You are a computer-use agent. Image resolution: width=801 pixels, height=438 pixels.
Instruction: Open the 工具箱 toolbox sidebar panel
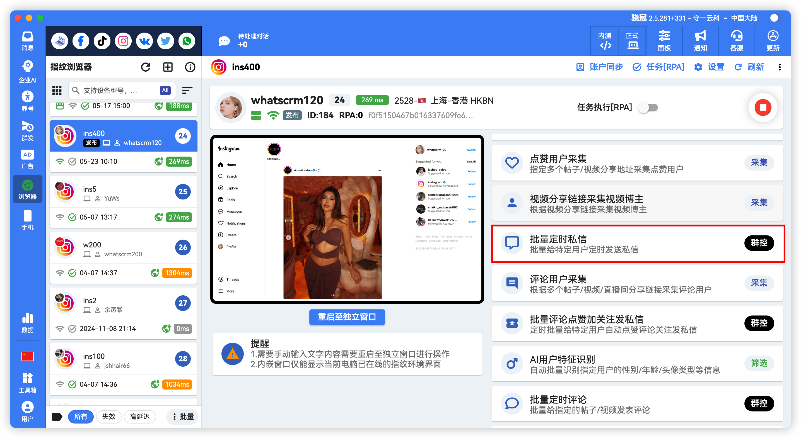tap(27, 381)
